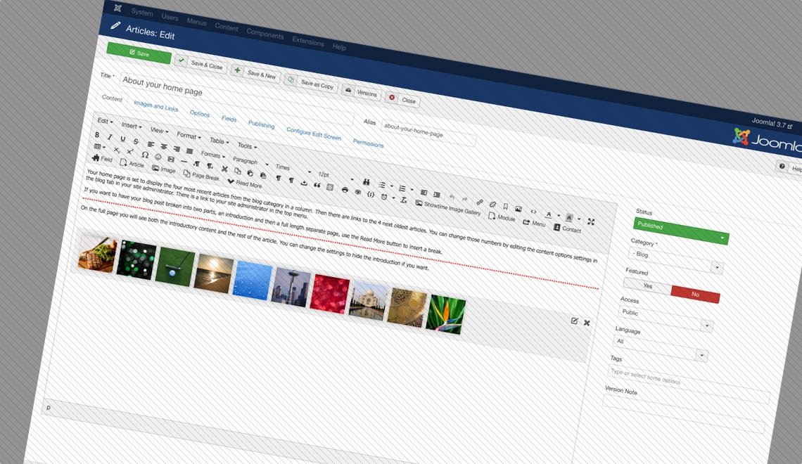Open the table insert dropdown icon

point(98,147)
